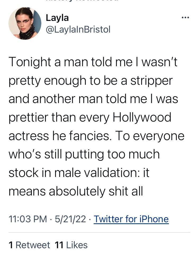
Task: Click the word 'Hollywood' in the tweet
Action: click(x=142, y=117)
